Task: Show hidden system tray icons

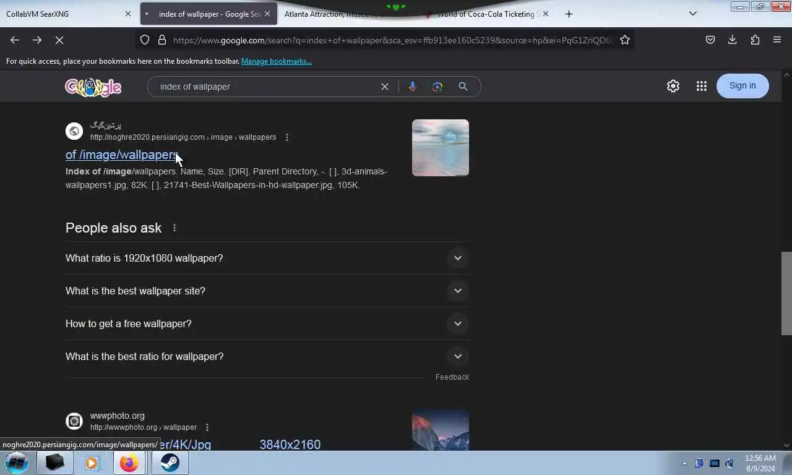Action: pyautogui.click(x=684, y=463)
